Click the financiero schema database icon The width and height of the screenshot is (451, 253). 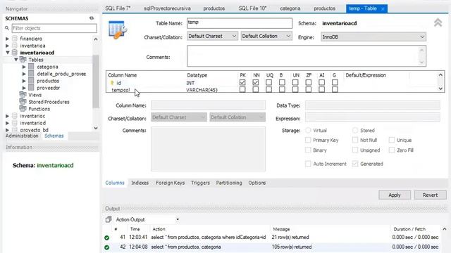point(15,39)
